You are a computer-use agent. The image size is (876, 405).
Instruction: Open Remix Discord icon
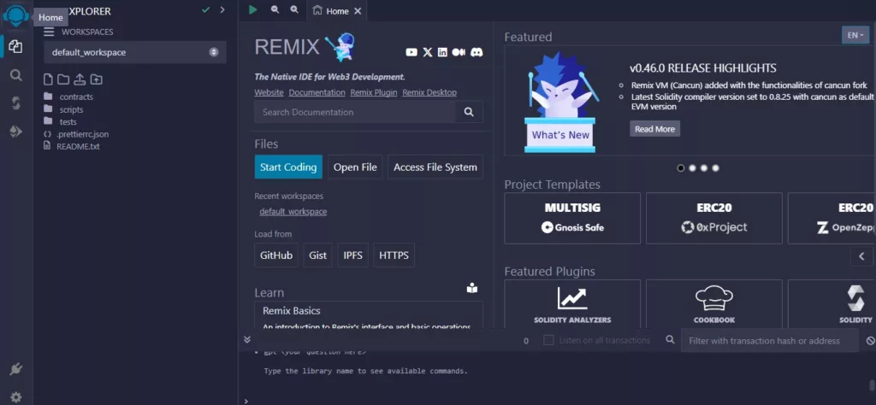476,52
